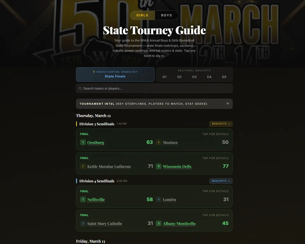
Task: Open the Oostburg team link
Action: point(96,142)
